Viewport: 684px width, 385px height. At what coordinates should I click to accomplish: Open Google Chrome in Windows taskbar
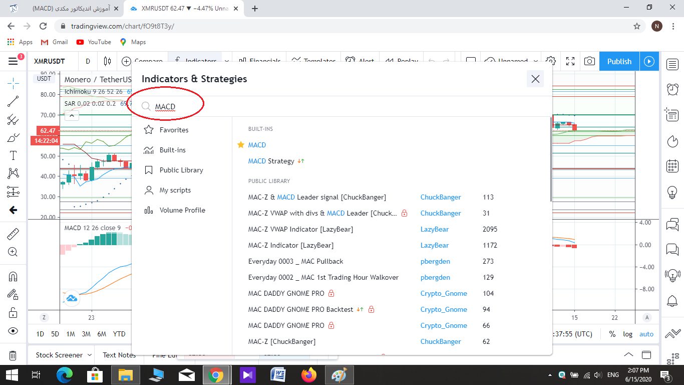(x=215, y=374)
